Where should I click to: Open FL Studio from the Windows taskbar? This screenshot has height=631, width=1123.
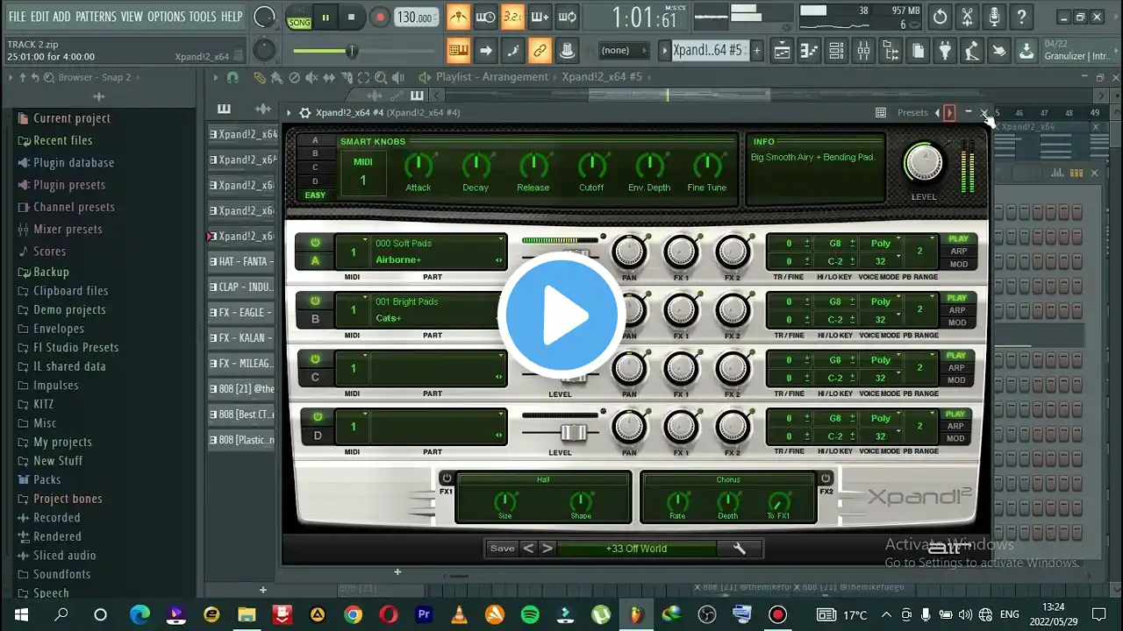coord(636,614)
